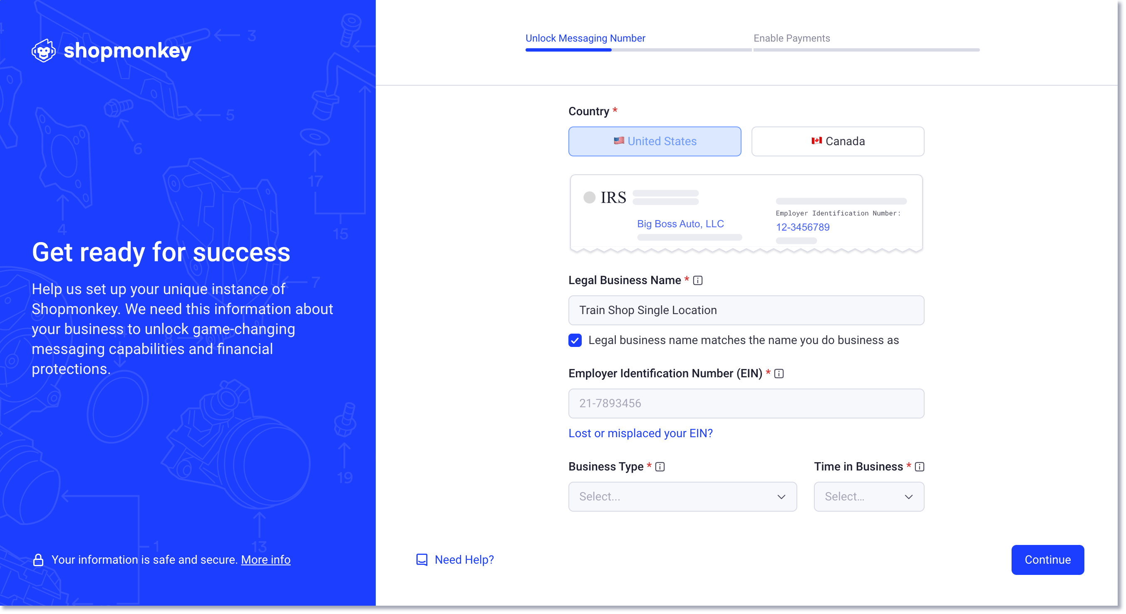Image resolution: width=1126 pixels, height=614 pixels.
Task: Click the Time in Business info icon
Action: tap(920, 467)
